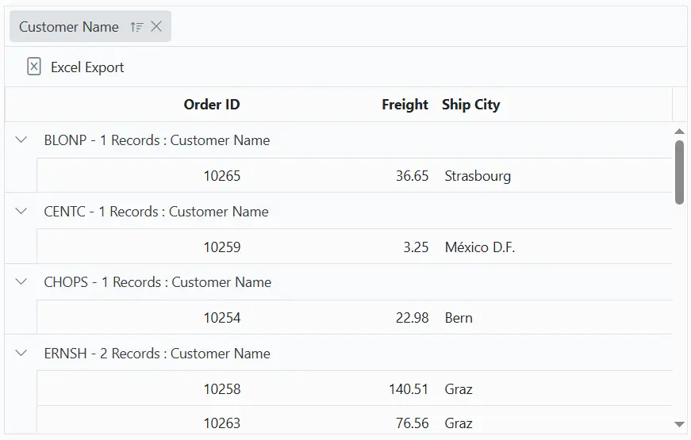
Task: Click the vertical scrollbar thumb
Action: (679, 171)
